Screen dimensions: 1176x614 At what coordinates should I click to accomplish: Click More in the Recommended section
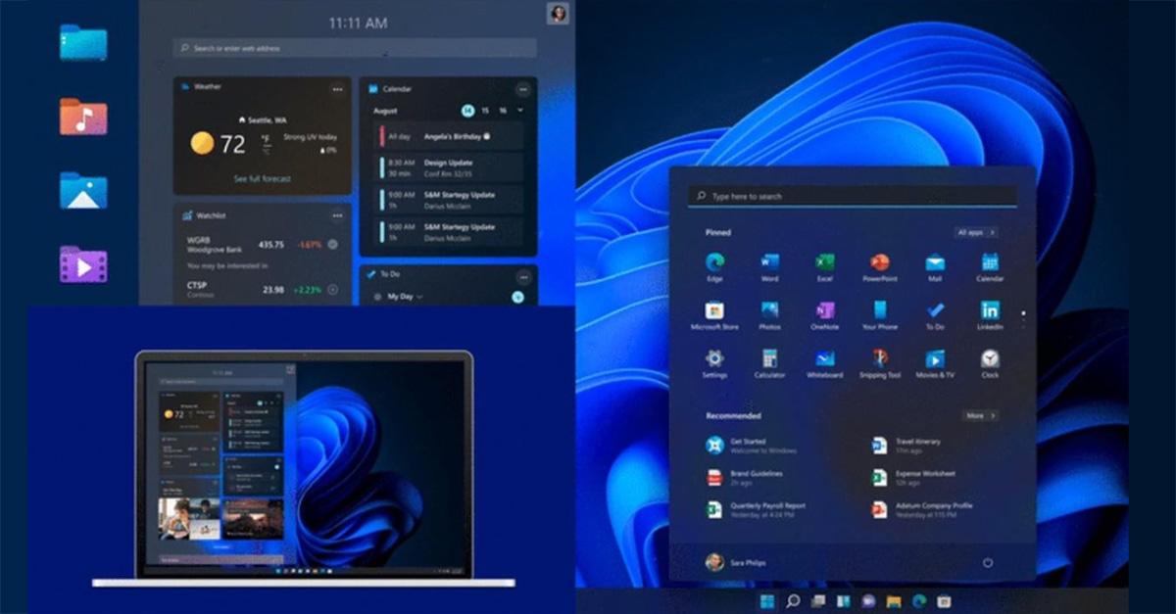tap(980, 416)
